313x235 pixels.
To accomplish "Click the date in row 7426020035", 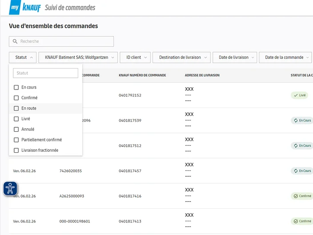I will coord(24,171).
